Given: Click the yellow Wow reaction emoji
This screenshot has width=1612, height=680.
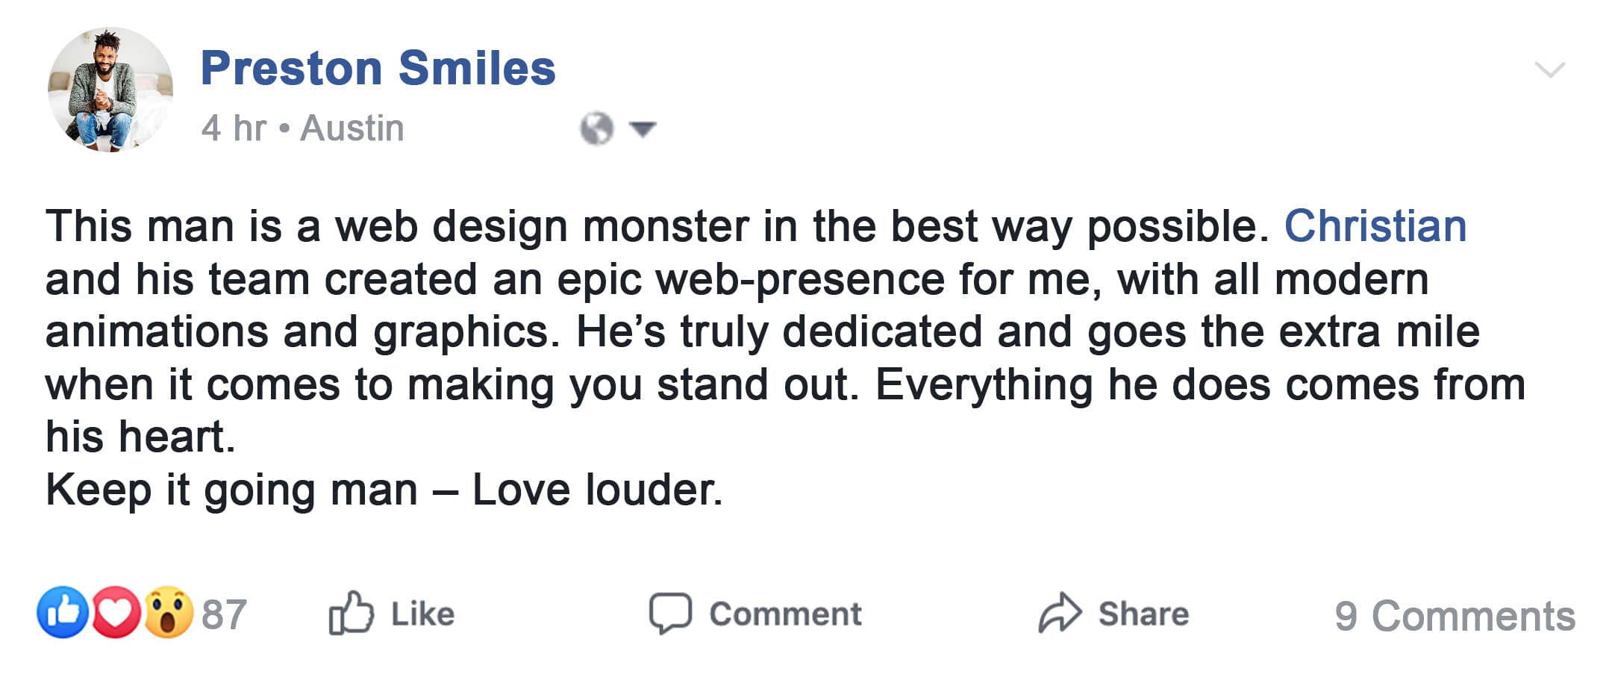Looking at the screenshot, I should [x=169, y=613].
